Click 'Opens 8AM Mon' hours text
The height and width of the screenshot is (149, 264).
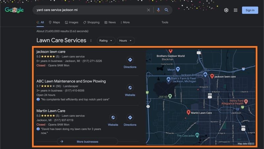tap(59, 125)
